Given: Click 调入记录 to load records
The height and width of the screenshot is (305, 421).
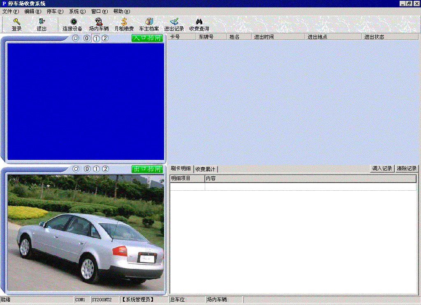Looking at the screenshot, I should tap(382, 169).
